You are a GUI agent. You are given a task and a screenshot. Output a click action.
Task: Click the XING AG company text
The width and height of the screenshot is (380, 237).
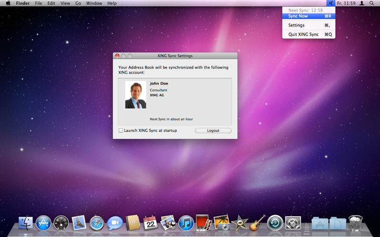[x=157, y=95]
